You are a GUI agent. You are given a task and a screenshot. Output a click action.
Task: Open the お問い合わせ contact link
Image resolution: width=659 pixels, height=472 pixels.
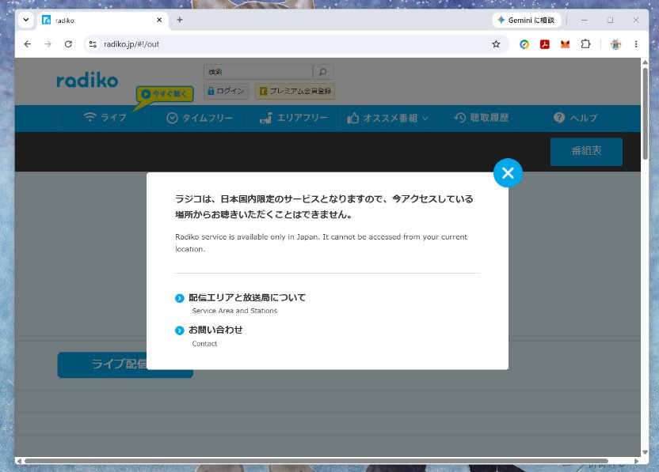(x=215, y=330)
